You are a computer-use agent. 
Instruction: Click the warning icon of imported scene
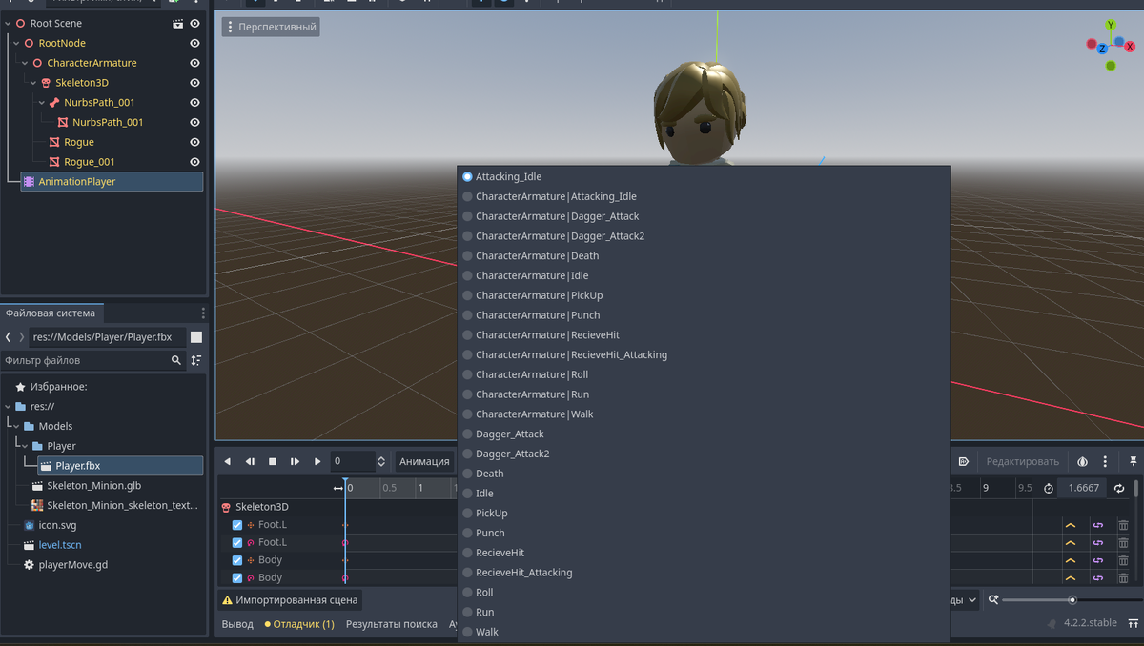pos(228,600)
